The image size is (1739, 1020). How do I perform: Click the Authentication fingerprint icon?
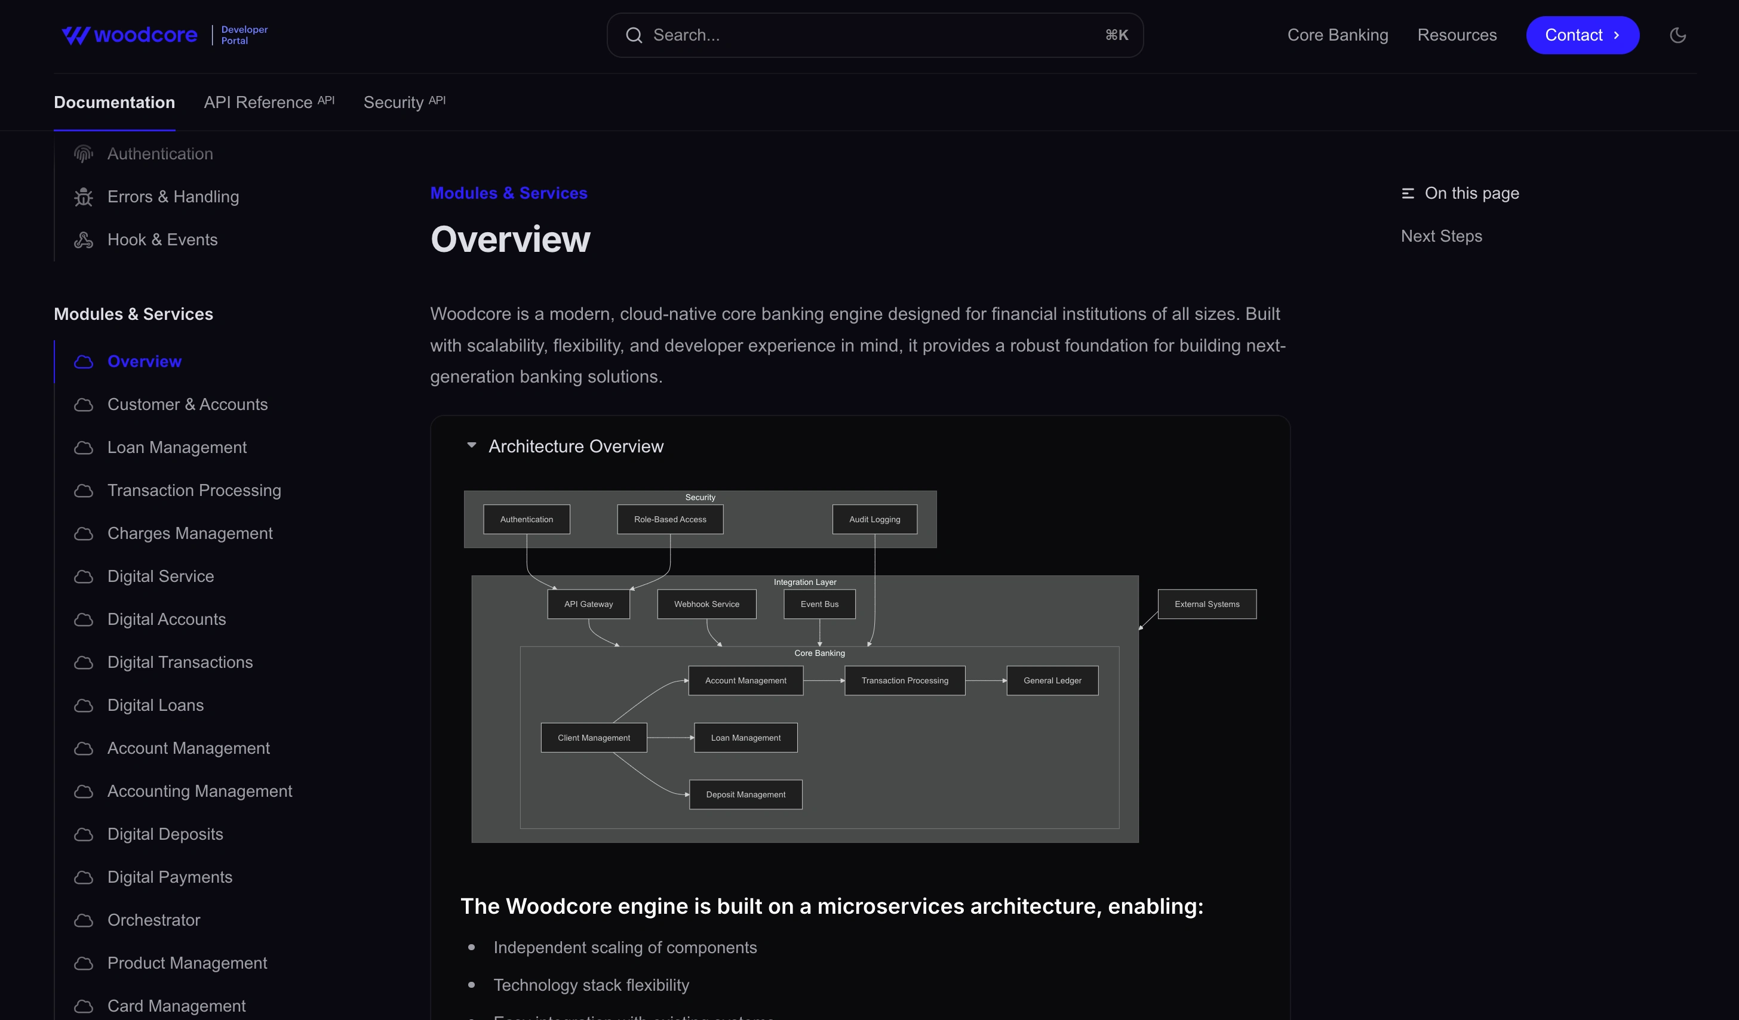point(84,154)
